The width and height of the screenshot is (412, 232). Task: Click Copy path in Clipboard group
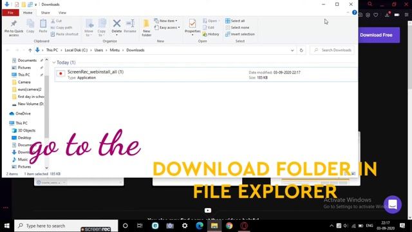(61, 27)
